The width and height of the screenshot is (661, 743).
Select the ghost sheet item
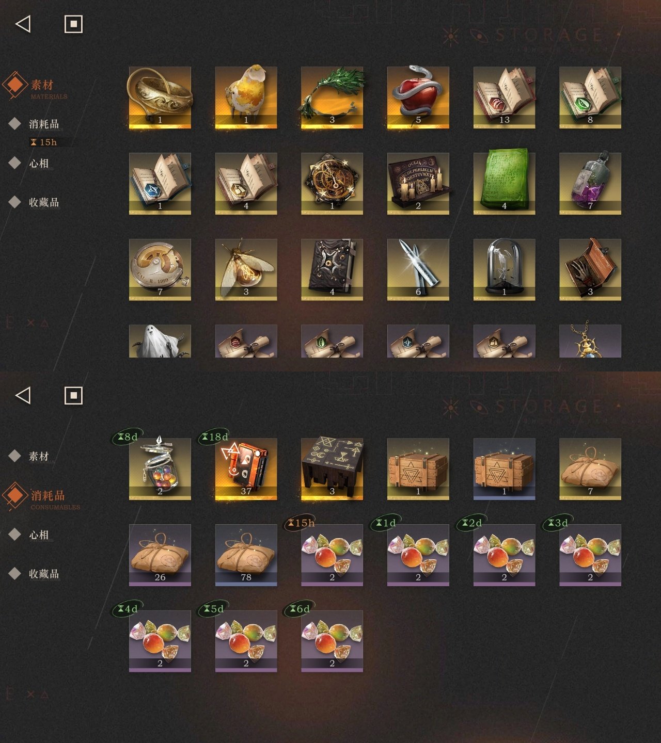(x=160, y=341)
